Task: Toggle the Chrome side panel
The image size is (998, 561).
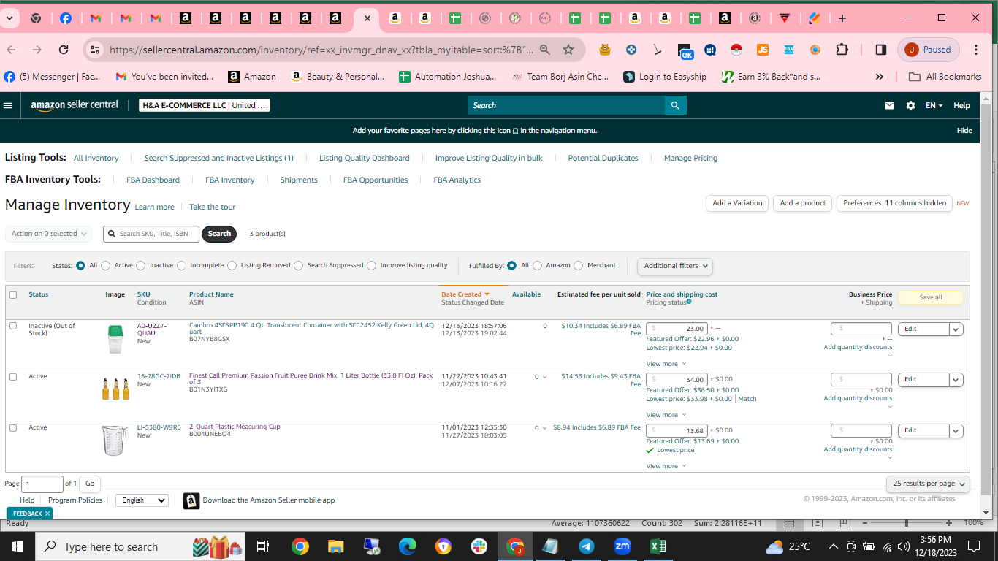Action: coord(881,50)
